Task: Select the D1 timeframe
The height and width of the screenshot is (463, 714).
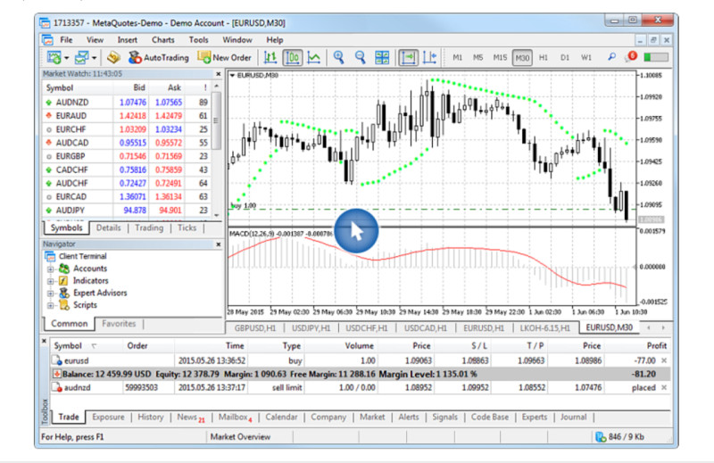Action: (565, 58)
